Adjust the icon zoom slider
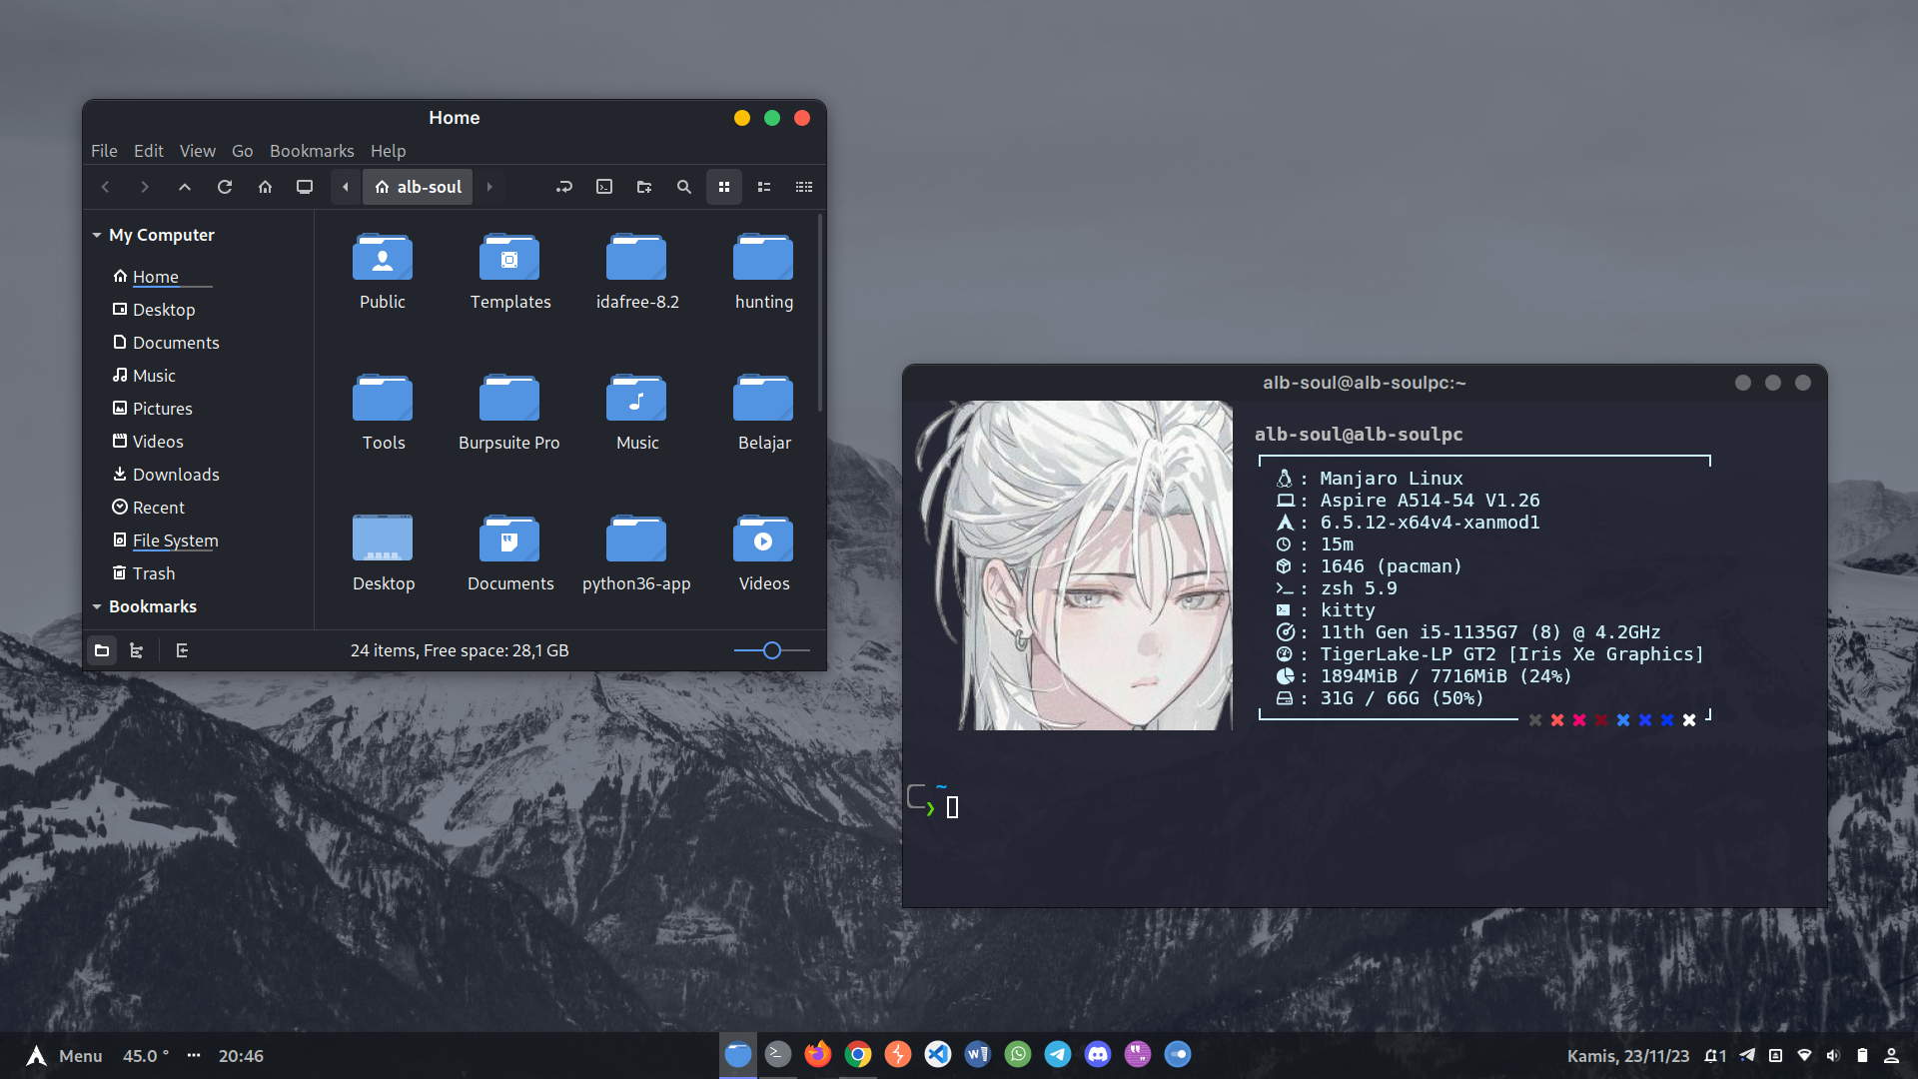Viewport: 1918px width, 1079px height. click(x=771, y=650)
